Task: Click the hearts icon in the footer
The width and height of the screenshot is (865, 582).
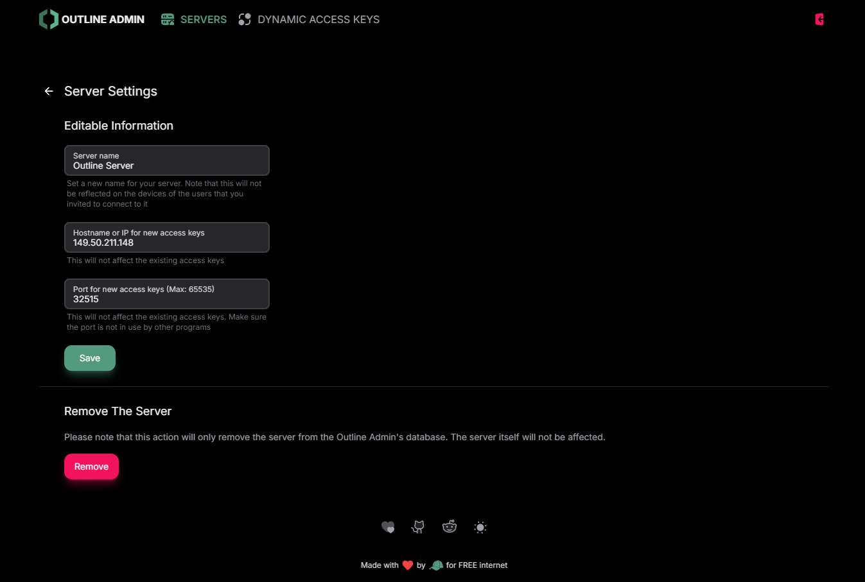Action: coord(388,527)
